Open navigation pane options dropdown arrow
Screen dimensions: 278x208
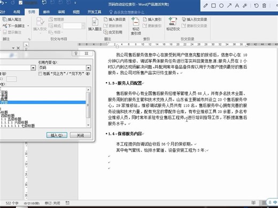[13, 48]
